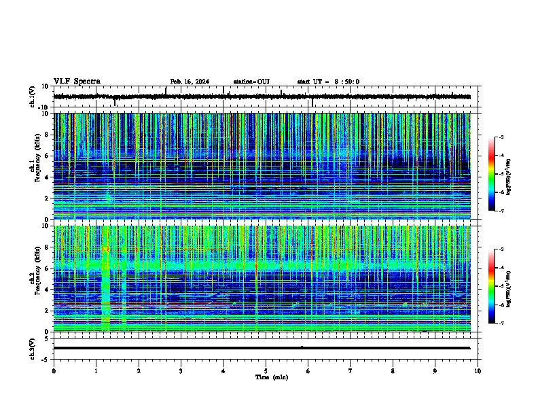The height and width of the screenshot is (416, 538).
Task: Click time axis tick label "2"
Action: click(139, 371)
